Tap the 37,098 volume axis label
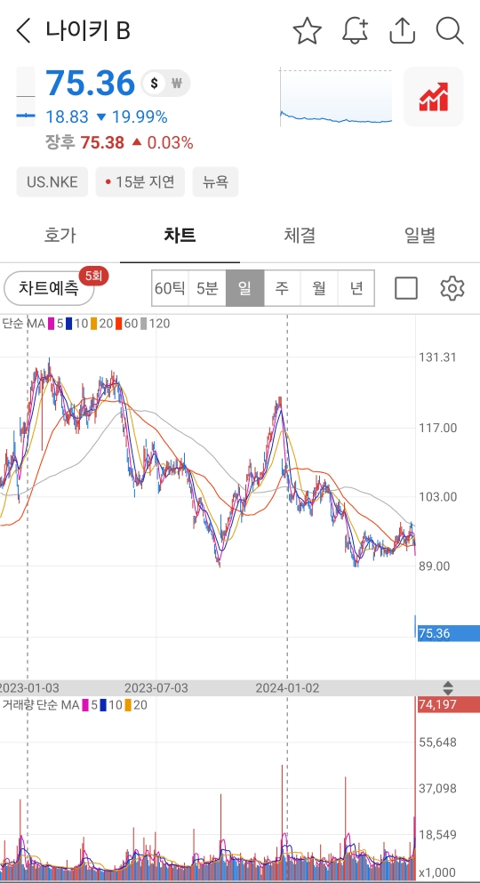This screenshot has width=480, height=883. (x=438, y=788)
